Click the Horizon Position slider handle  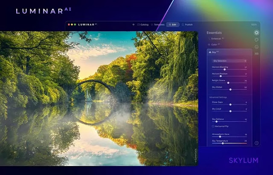[221, 76]
